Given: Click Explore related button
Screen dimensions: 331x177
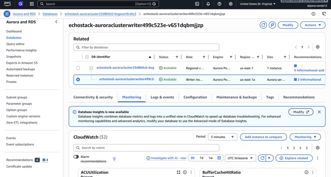Looking at the screenshot, I should pos(294,158).
